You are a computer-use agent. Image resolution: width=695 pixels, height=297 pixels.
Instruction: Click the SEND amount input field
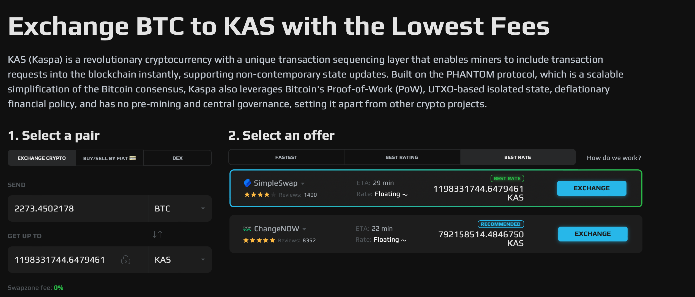point(77,208)
